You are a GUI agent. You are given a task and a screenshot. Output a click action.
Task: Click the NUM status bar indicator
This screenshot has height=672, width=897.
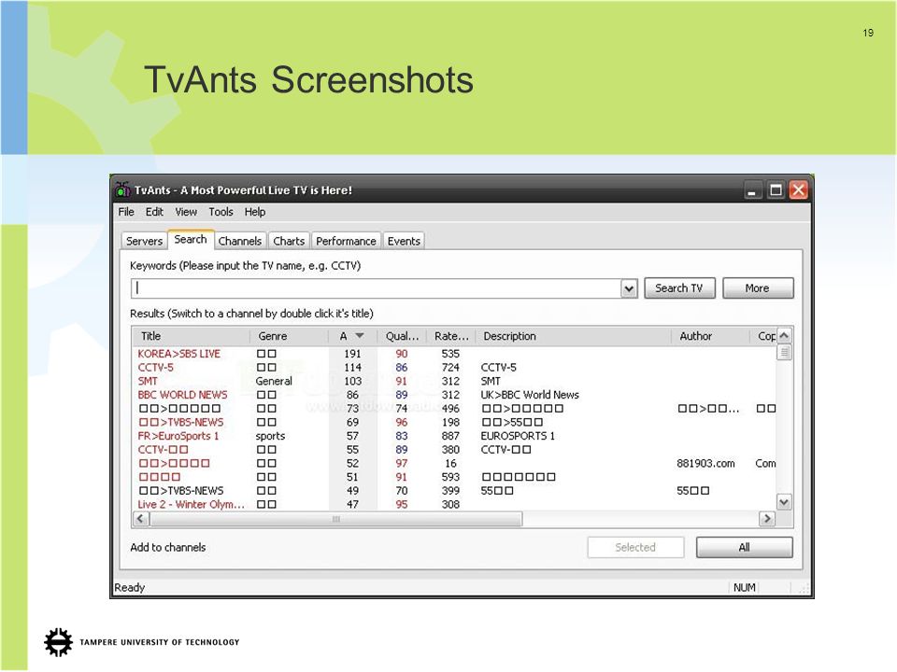pyautogui.click(x=745, y=587)
